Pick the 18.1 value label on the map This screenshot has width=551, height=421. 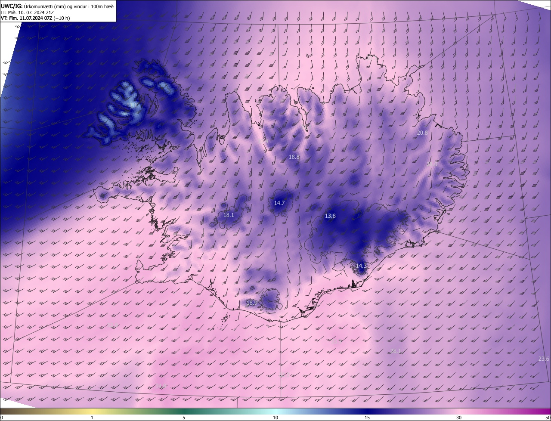(x=229, y=215)
